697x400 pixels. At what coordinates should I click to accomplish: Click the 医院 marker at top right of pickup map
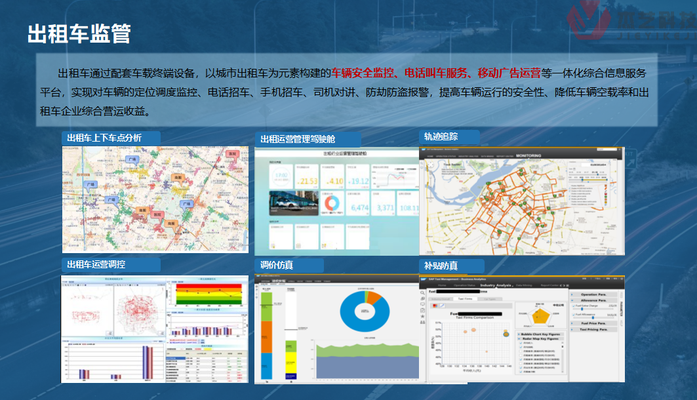click(231, 153)
